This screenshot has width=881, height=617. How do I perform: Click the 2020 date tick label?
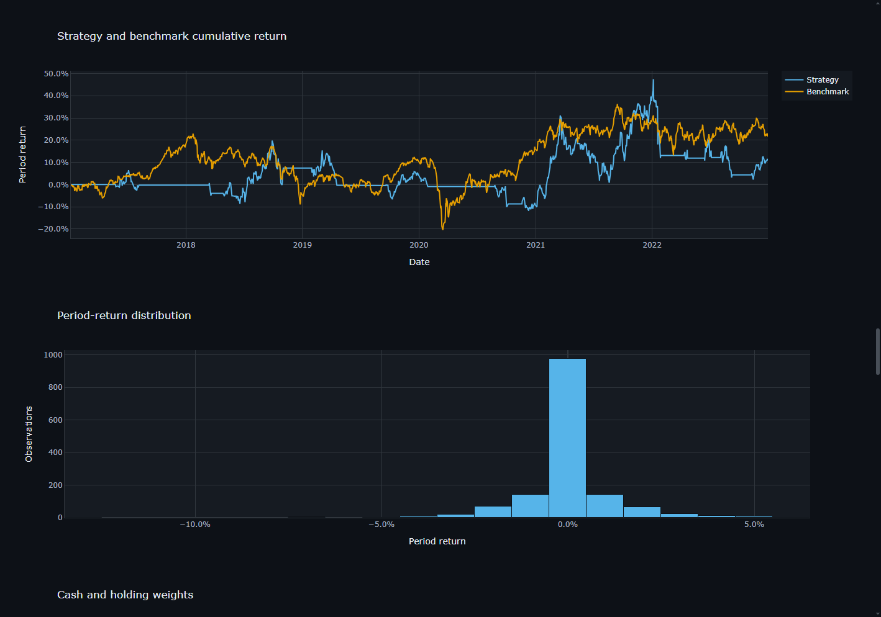(419, 245)
